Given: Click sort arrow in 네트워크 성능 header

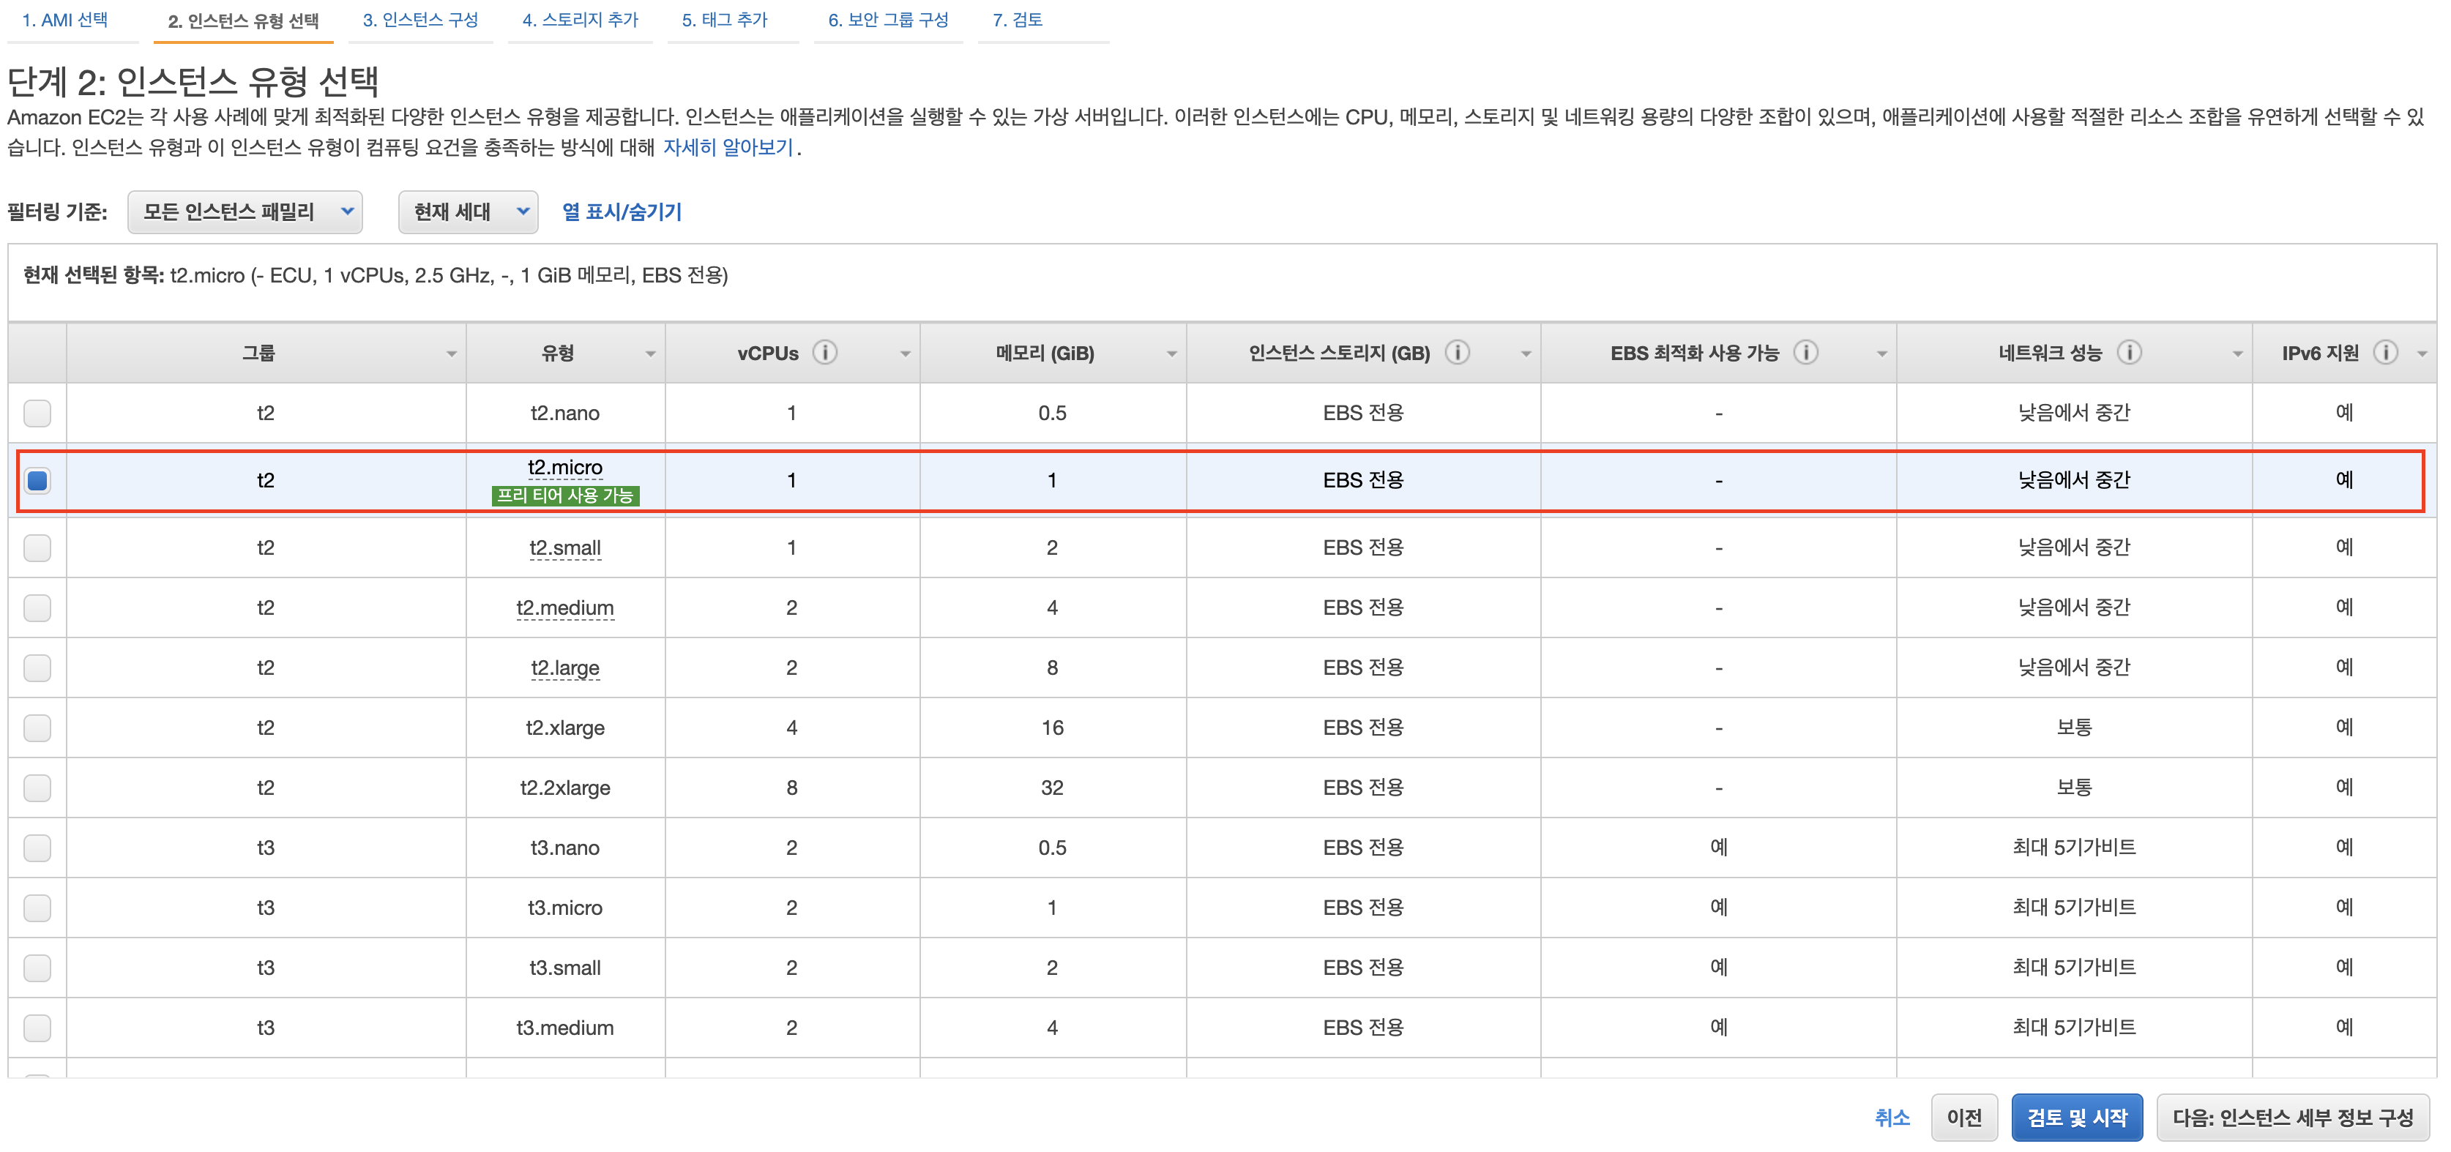Looking at the screenshot, I should tap(2237, 354).
